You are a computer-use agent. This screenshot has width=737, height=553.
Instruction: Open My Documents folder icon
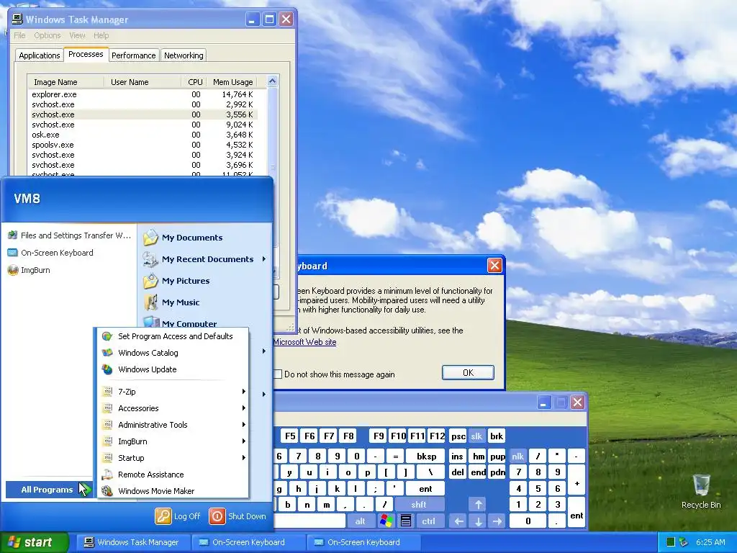pyautogui.click(x=151, y=238)
